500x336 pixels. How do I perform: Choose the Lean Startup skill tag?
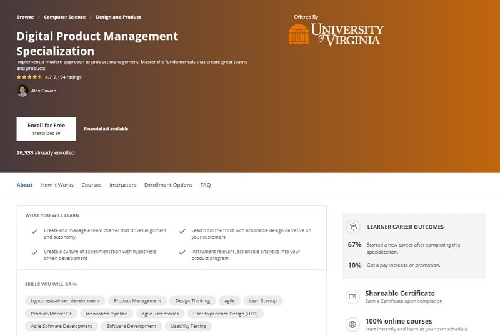coord(262,300)
